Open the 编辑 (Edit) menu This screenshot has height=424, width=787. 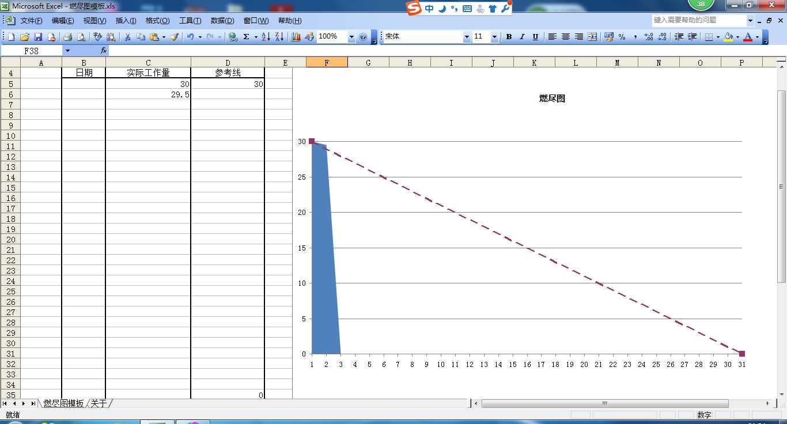[x=63, y=21]
